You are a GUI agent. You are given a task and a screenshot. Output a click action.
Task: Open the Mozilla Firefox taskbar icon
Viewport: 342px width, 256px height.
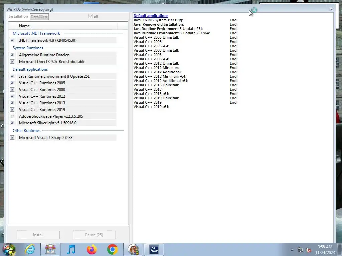click(x=92, y=249)
